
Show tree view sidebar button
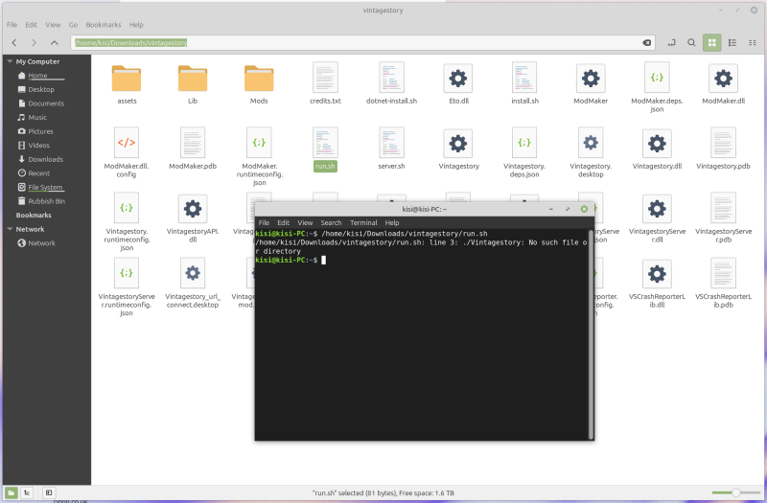click(27, 492)
